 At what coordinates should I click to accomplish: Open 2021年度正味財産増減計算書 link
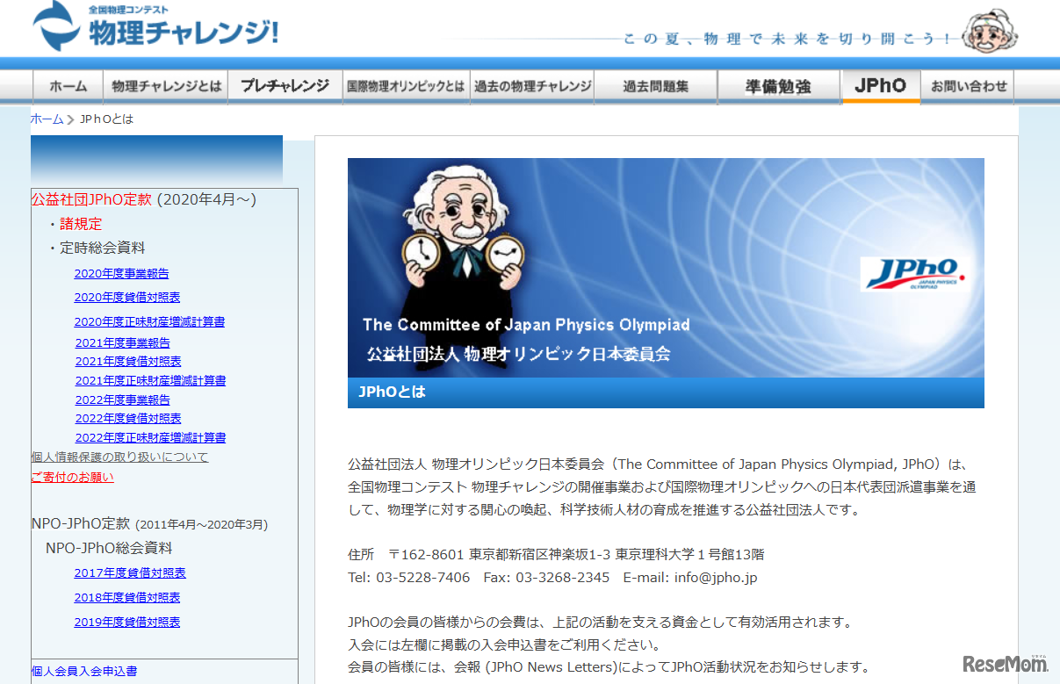coord(150,380)
